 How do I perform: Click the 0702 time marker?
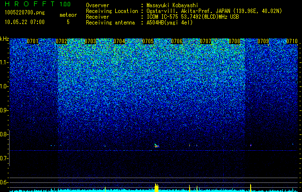point(61,41)
